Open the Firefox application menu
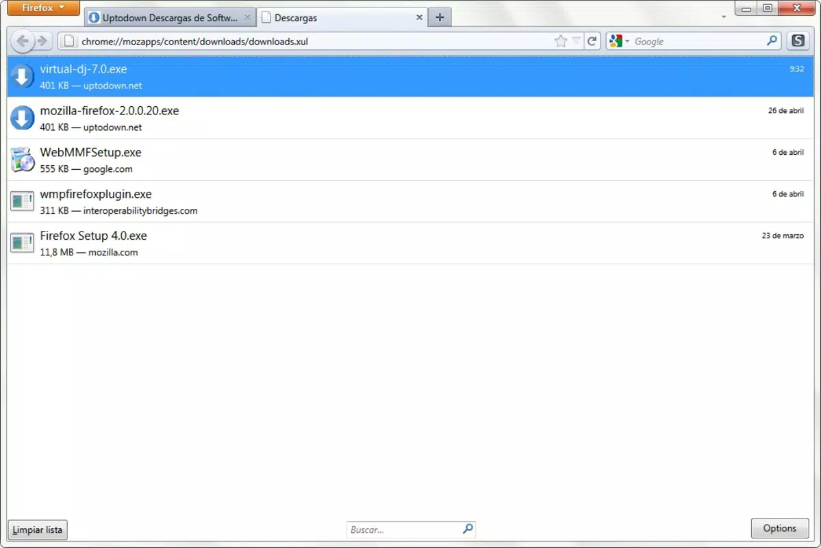Screen dimensions: 821x548 coord(43,8)
